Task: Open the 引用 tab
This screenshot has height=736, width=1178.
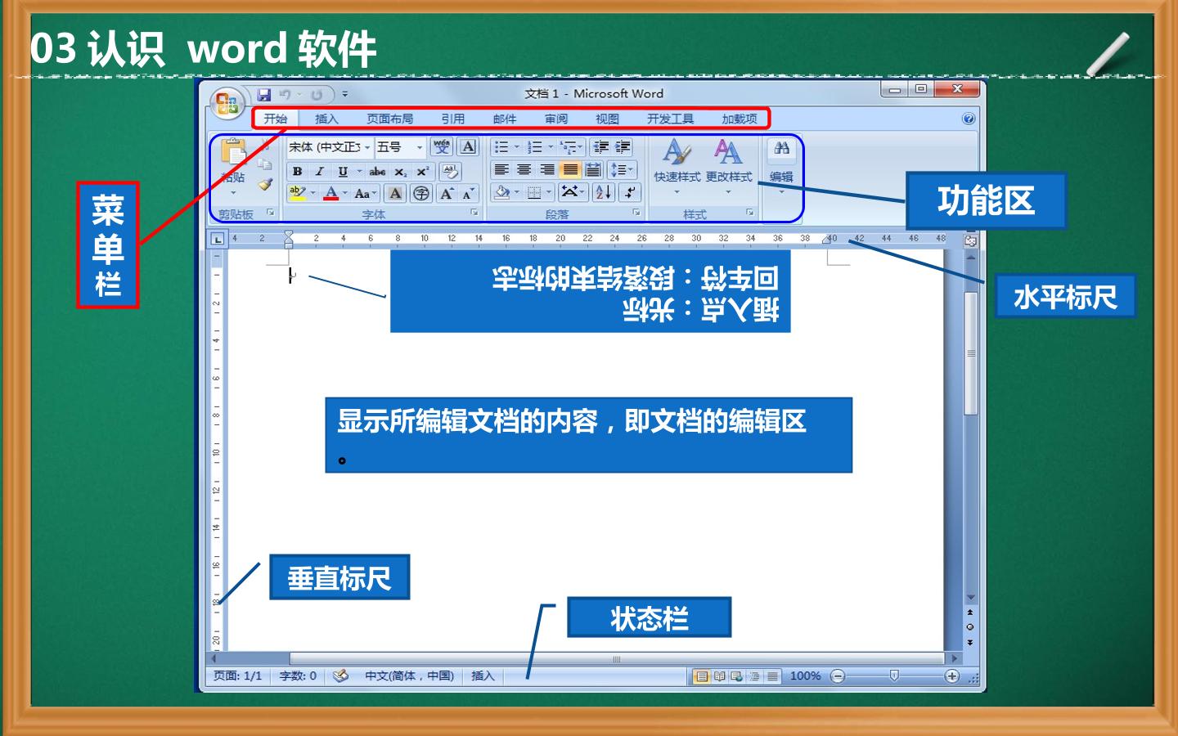Action: click(452, 119)
